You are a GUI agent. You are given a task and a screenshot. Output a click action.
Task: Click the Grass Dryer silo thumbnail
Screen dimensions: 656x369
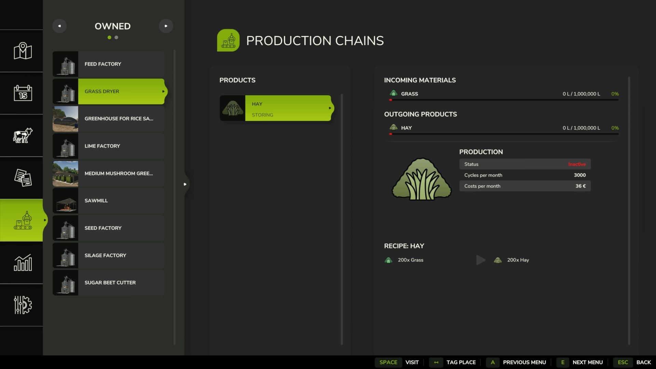[65, 92]
